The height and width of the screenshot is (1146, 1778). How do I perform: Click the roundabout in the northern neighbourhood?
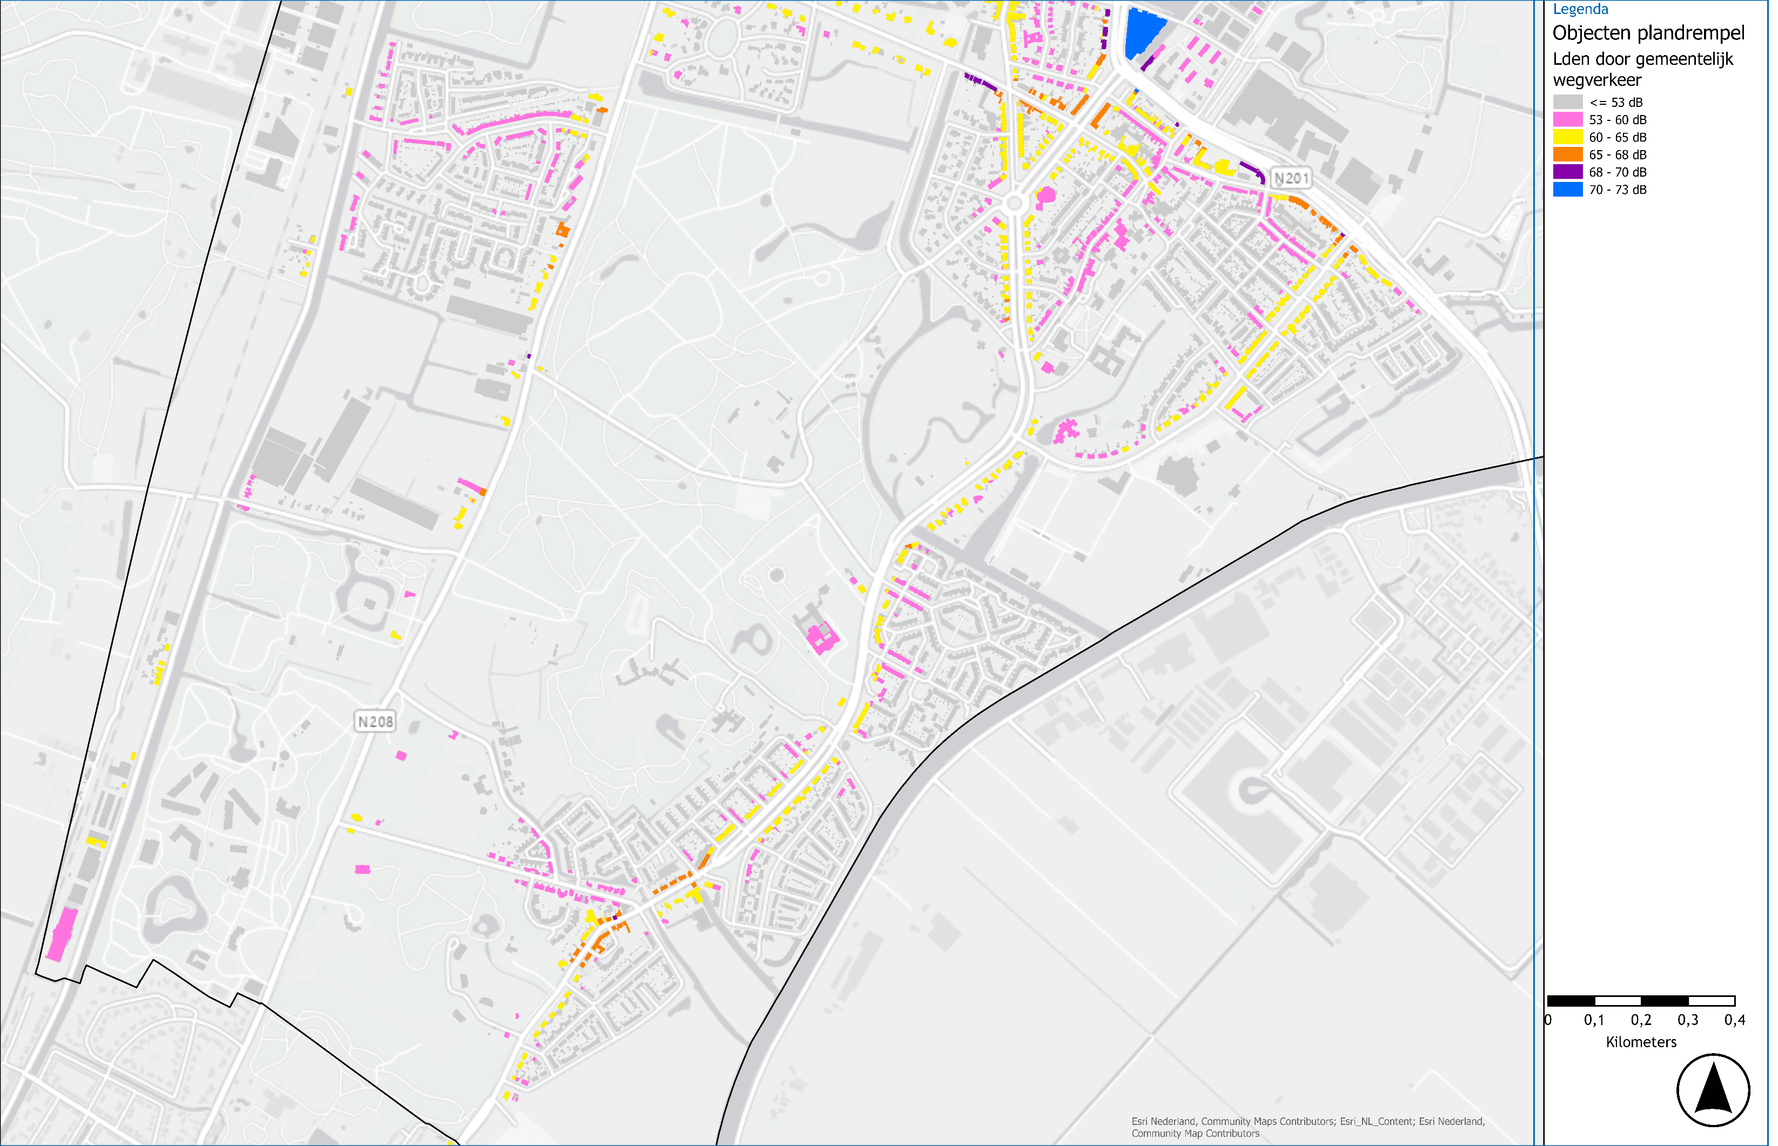(x=1015, y=203)
